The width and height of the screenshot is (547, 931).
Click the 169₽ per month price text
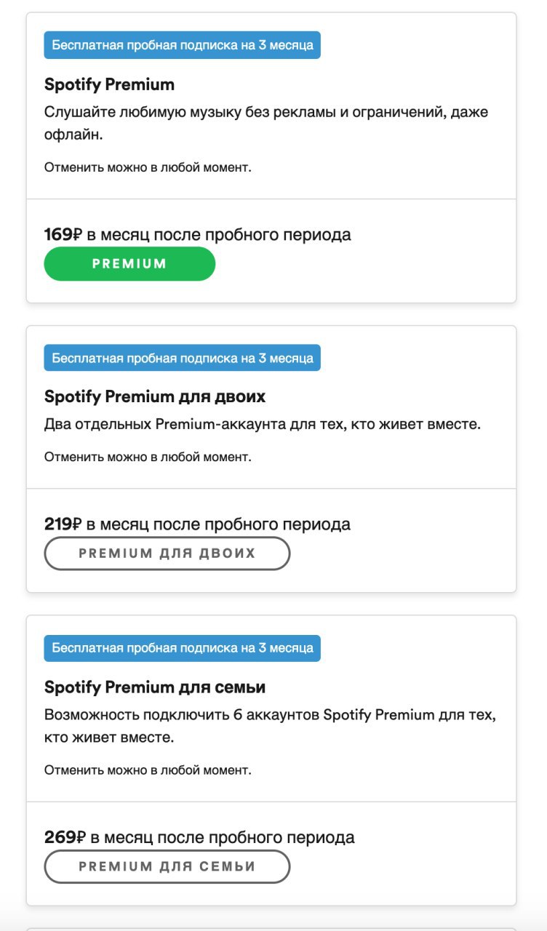pos(197,234)
